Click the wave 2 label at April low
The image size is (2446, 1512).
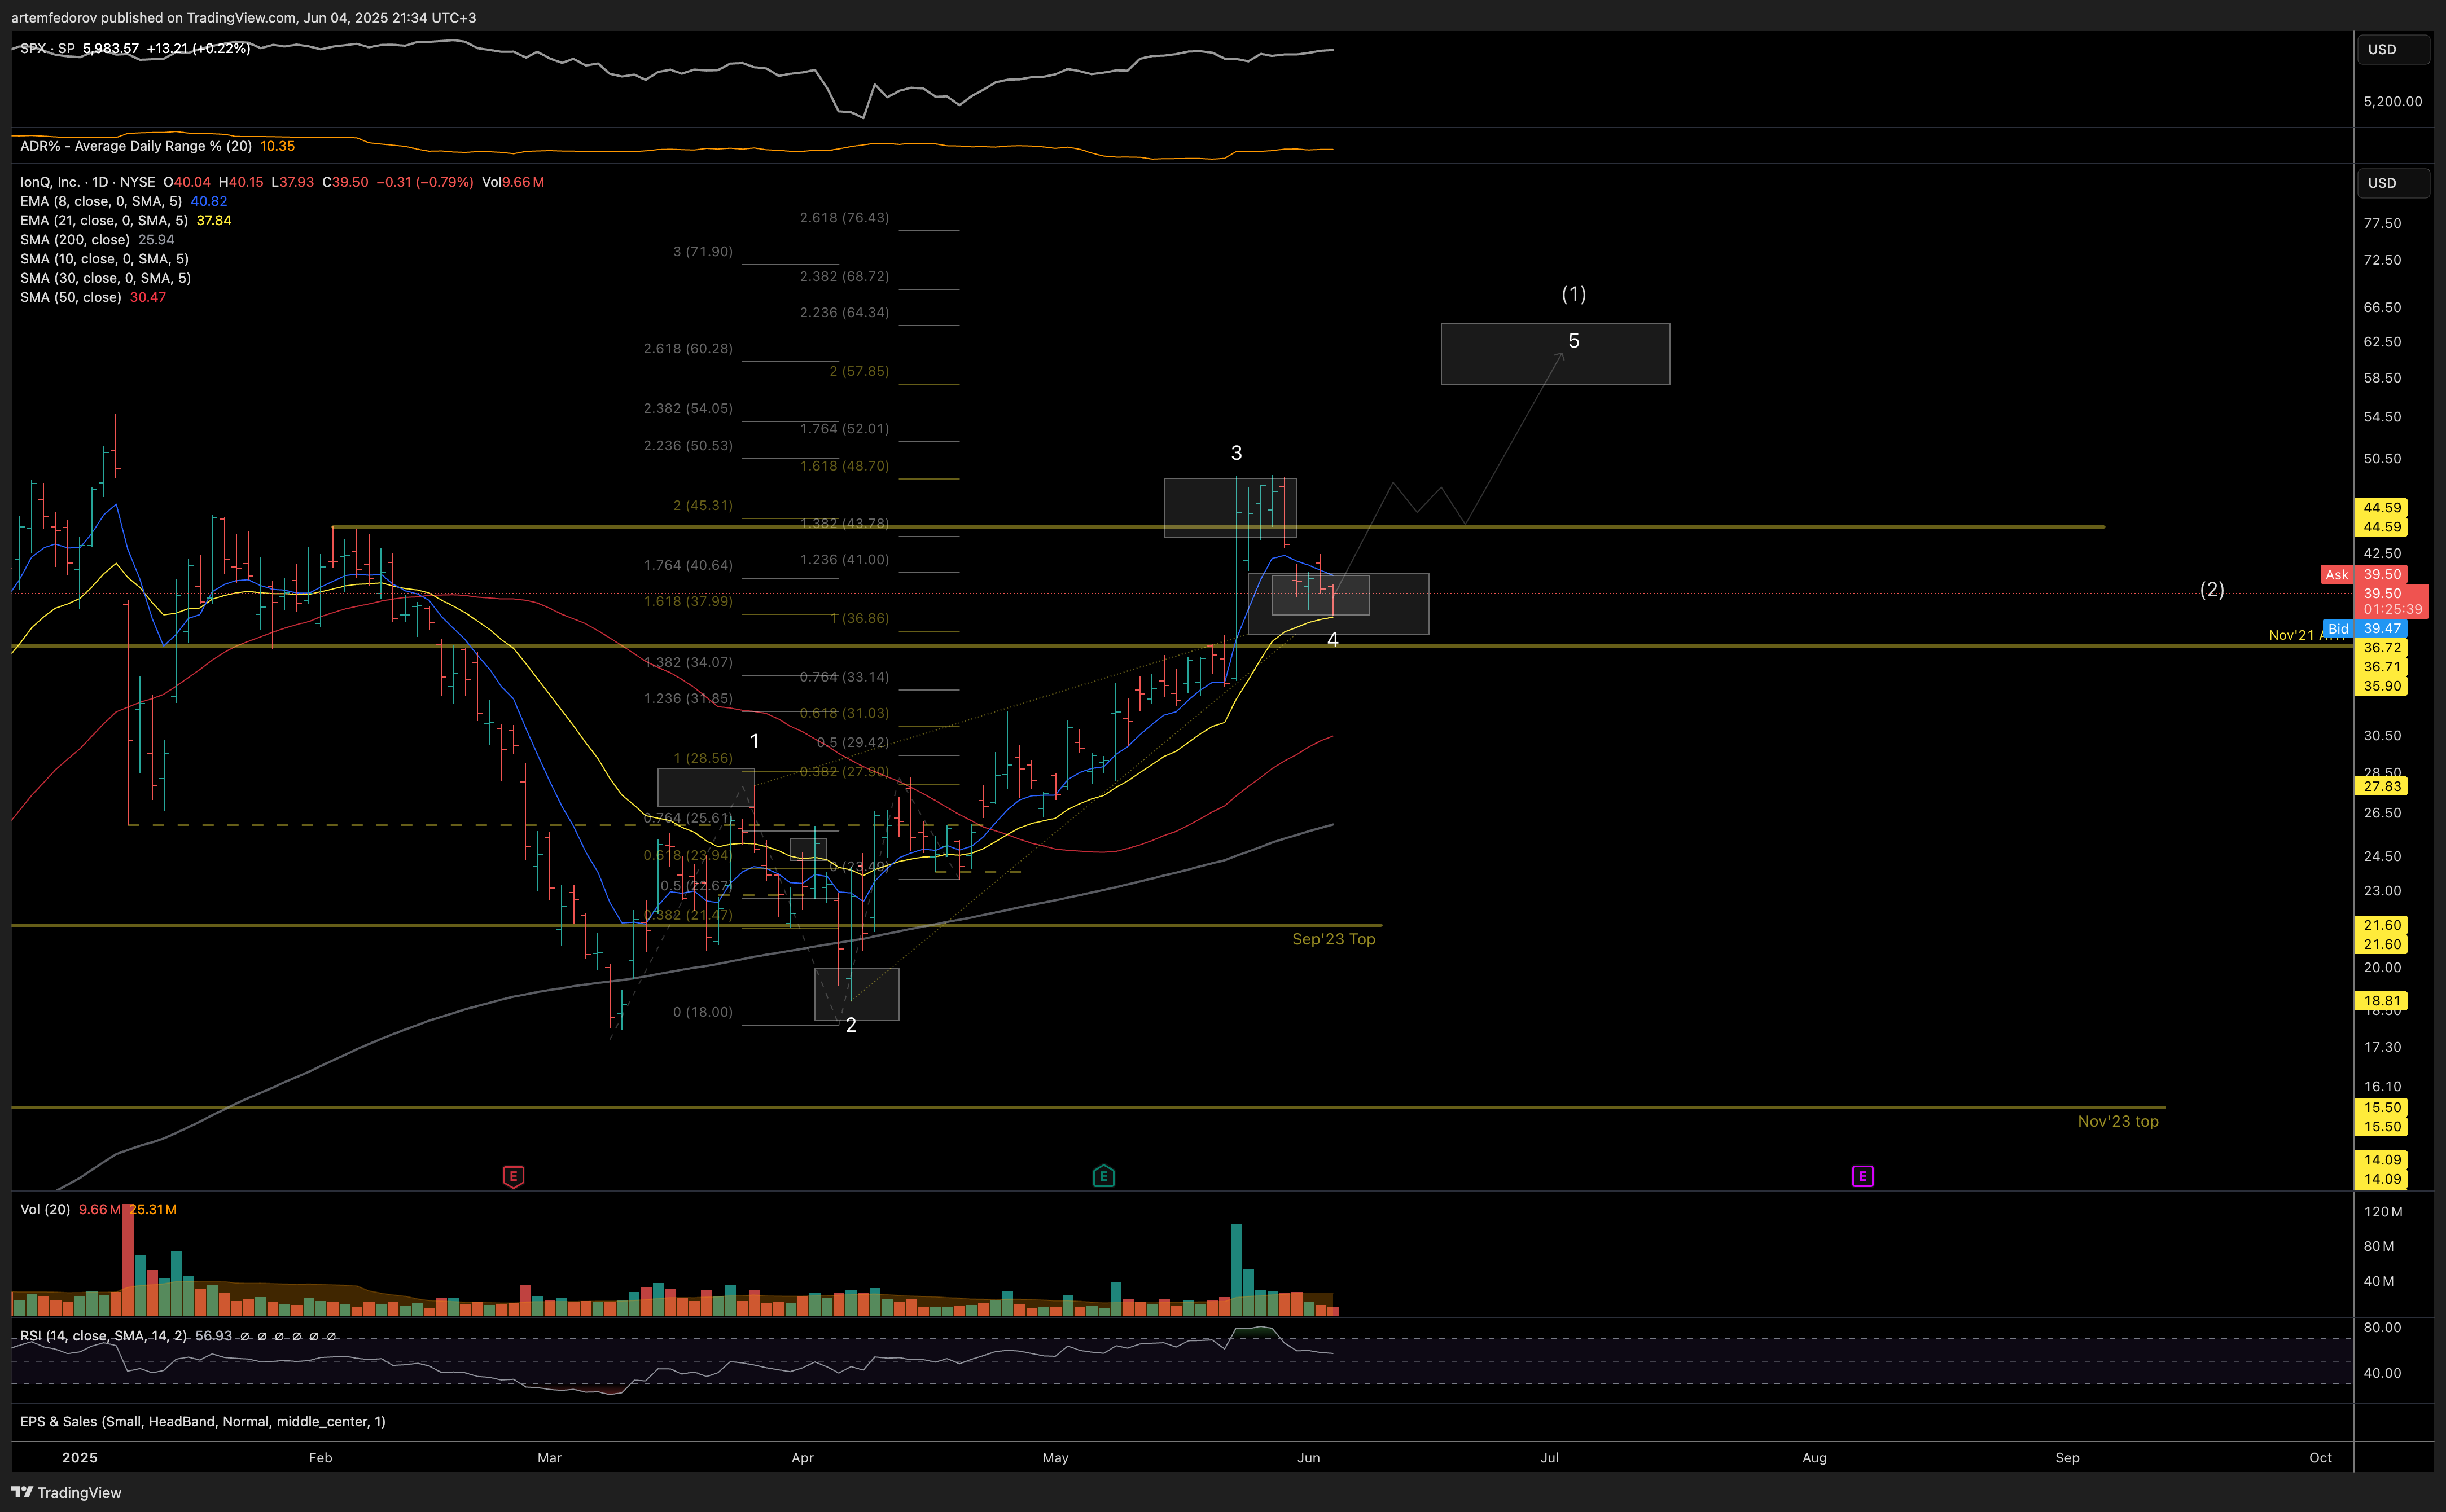(x=851, y=1025)
